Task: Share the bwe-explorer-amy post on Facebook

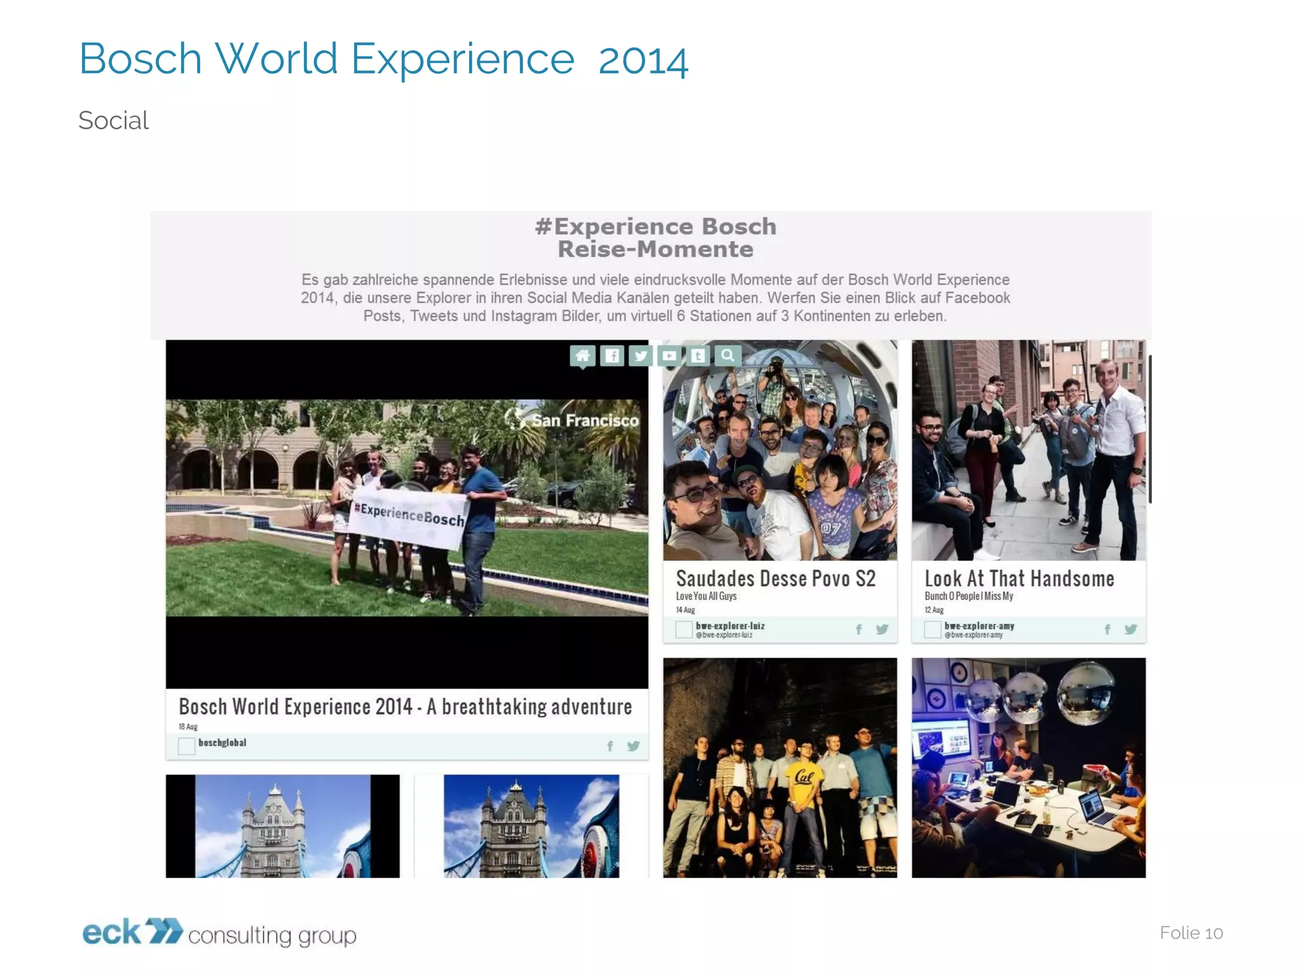Action: [1107, 629]
